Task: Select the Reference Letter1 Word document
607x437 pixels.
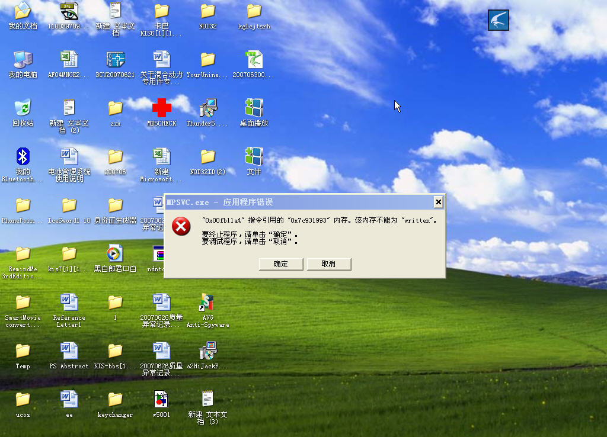Action: tap(69, 311)
